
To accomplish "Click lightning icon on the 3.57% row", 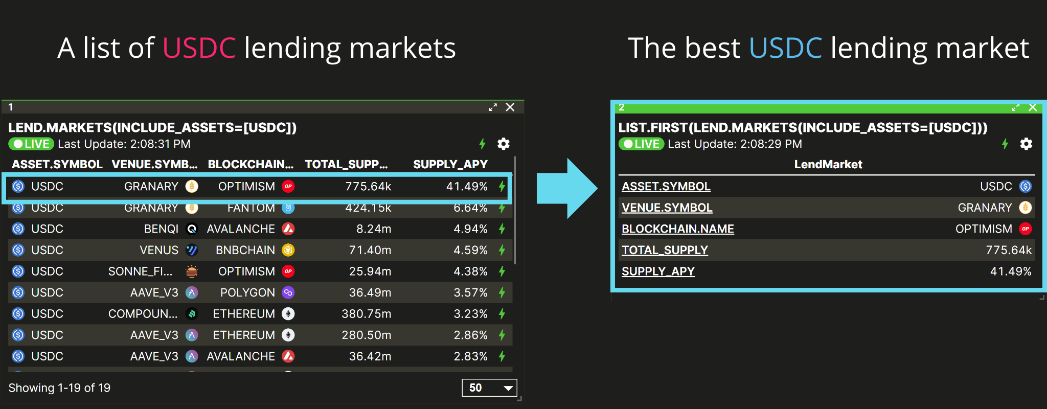I will pyautogui.click(x=502, y=292).
